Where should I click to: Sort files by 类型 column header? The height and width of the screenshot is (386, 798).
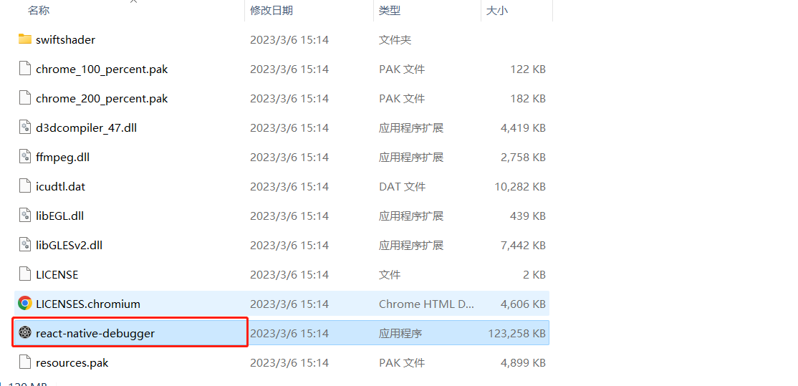pyautogui.click(x=390, y=10)
